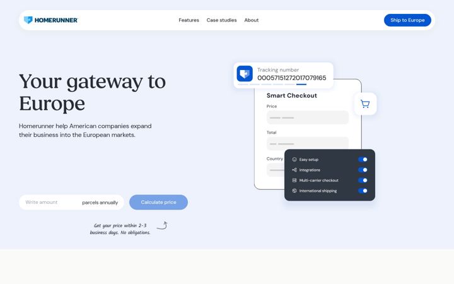Toggle the Integrations switch

[363, 170]
